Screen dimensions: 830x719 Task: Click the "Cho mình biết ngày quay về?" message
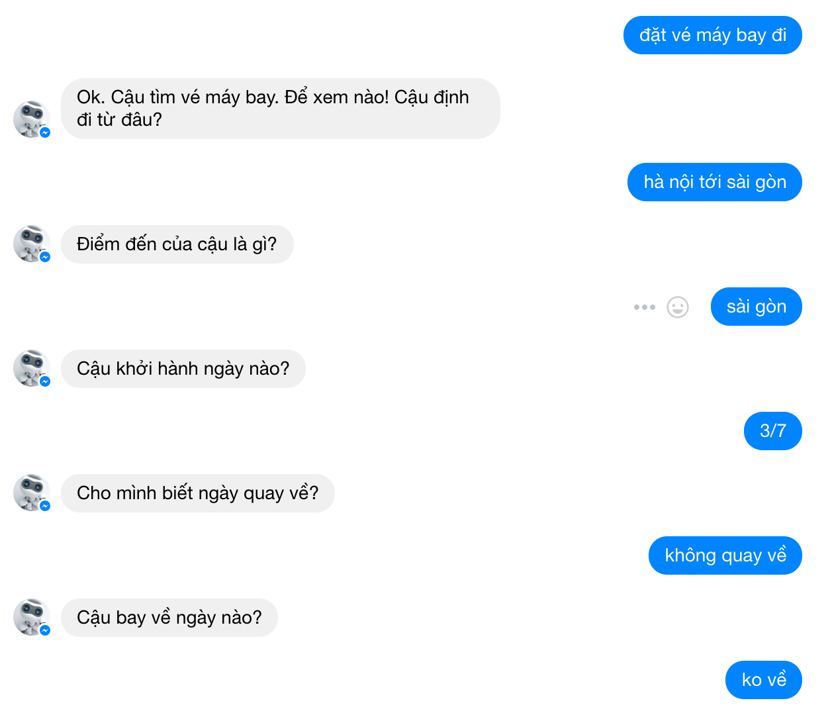click(197, 493)
